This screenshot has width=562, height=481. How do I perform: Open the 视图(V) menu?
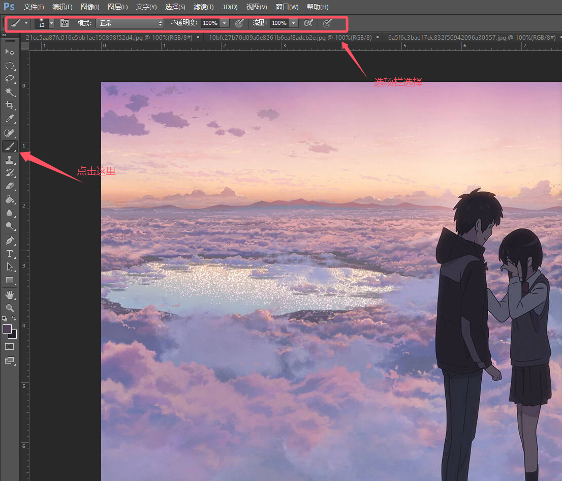pyautogui.click(x=257, y=7)
